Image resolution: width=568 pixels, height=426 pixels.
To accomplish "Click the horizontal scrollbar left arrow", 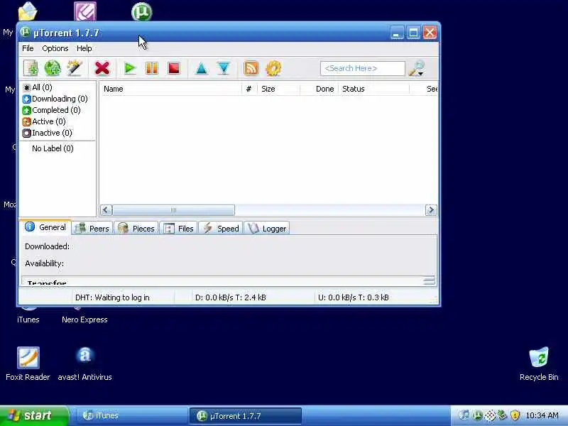I will pos(106,210).
